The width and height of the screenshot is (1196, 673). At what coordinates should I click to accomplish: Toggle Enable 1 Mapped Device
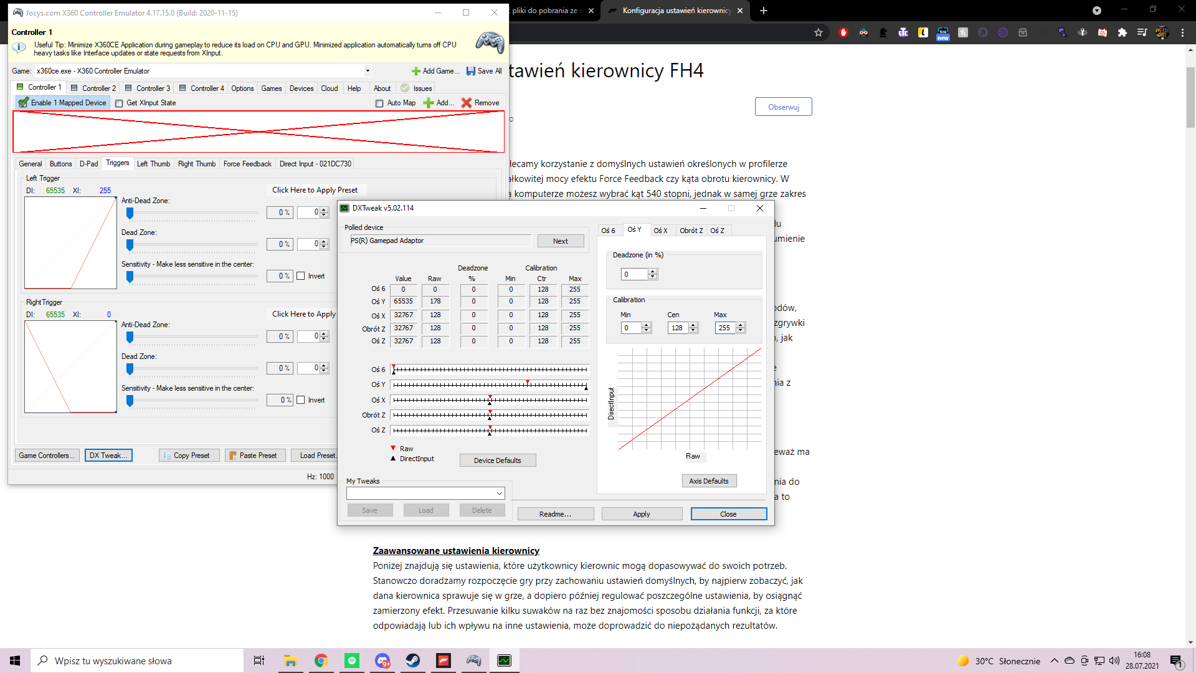coord(62,103)
